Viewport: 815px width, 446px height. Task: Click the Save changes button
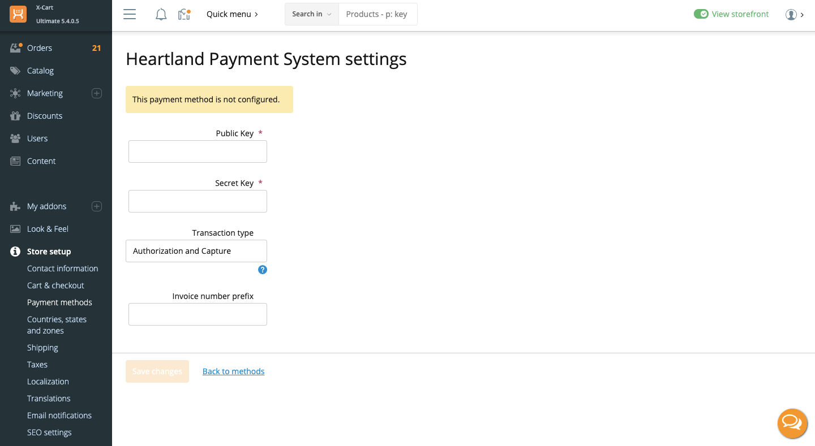[x=157, y=371]
